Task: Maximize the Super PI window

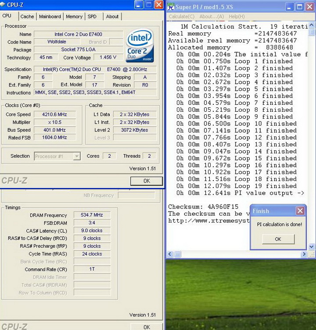Action: (300, 7)
